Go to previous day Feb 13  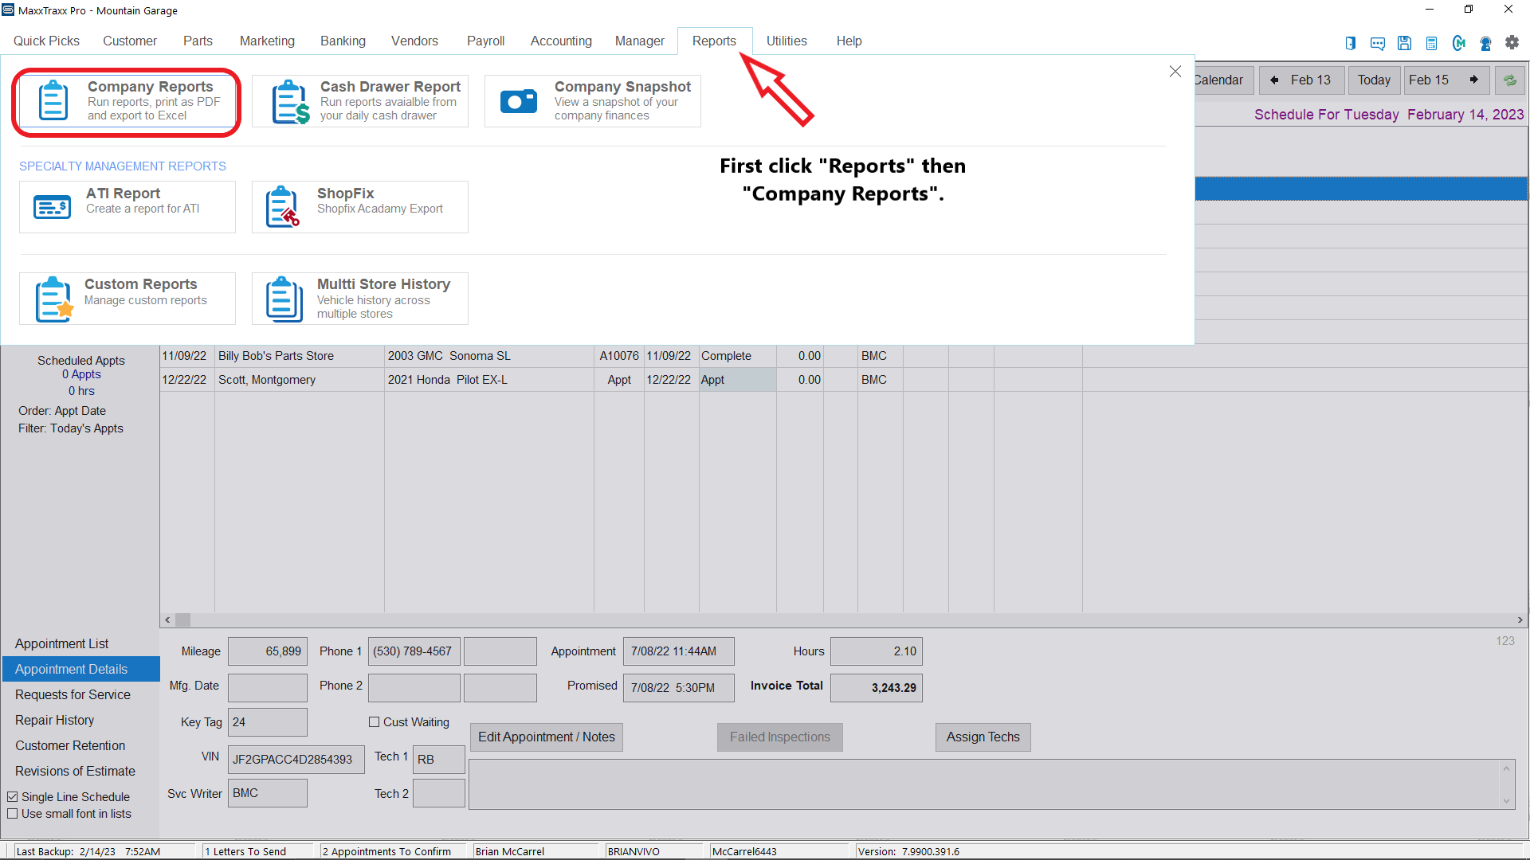[1302, 80]
